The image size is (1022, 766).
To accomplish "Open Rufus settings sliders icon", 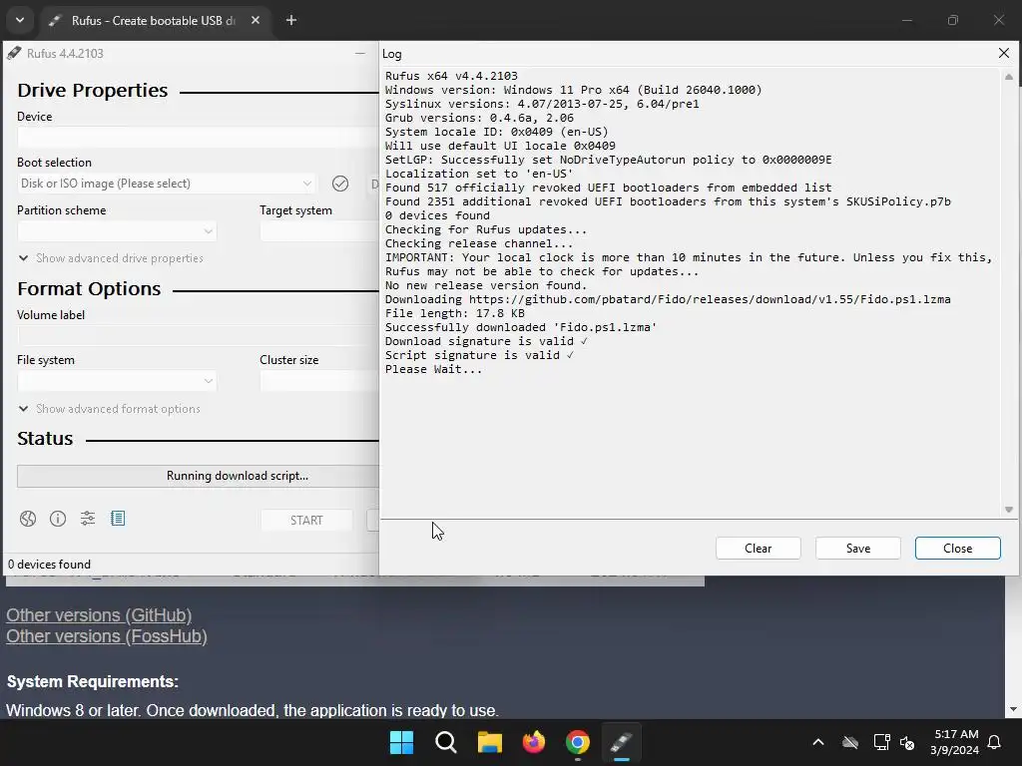I will pos(88,519).
